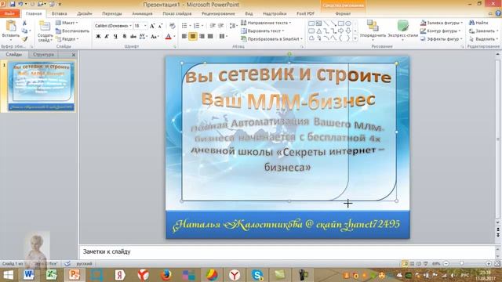
Task: Select the oval shape in shapes gallery
Action: [x=348, y=23]
